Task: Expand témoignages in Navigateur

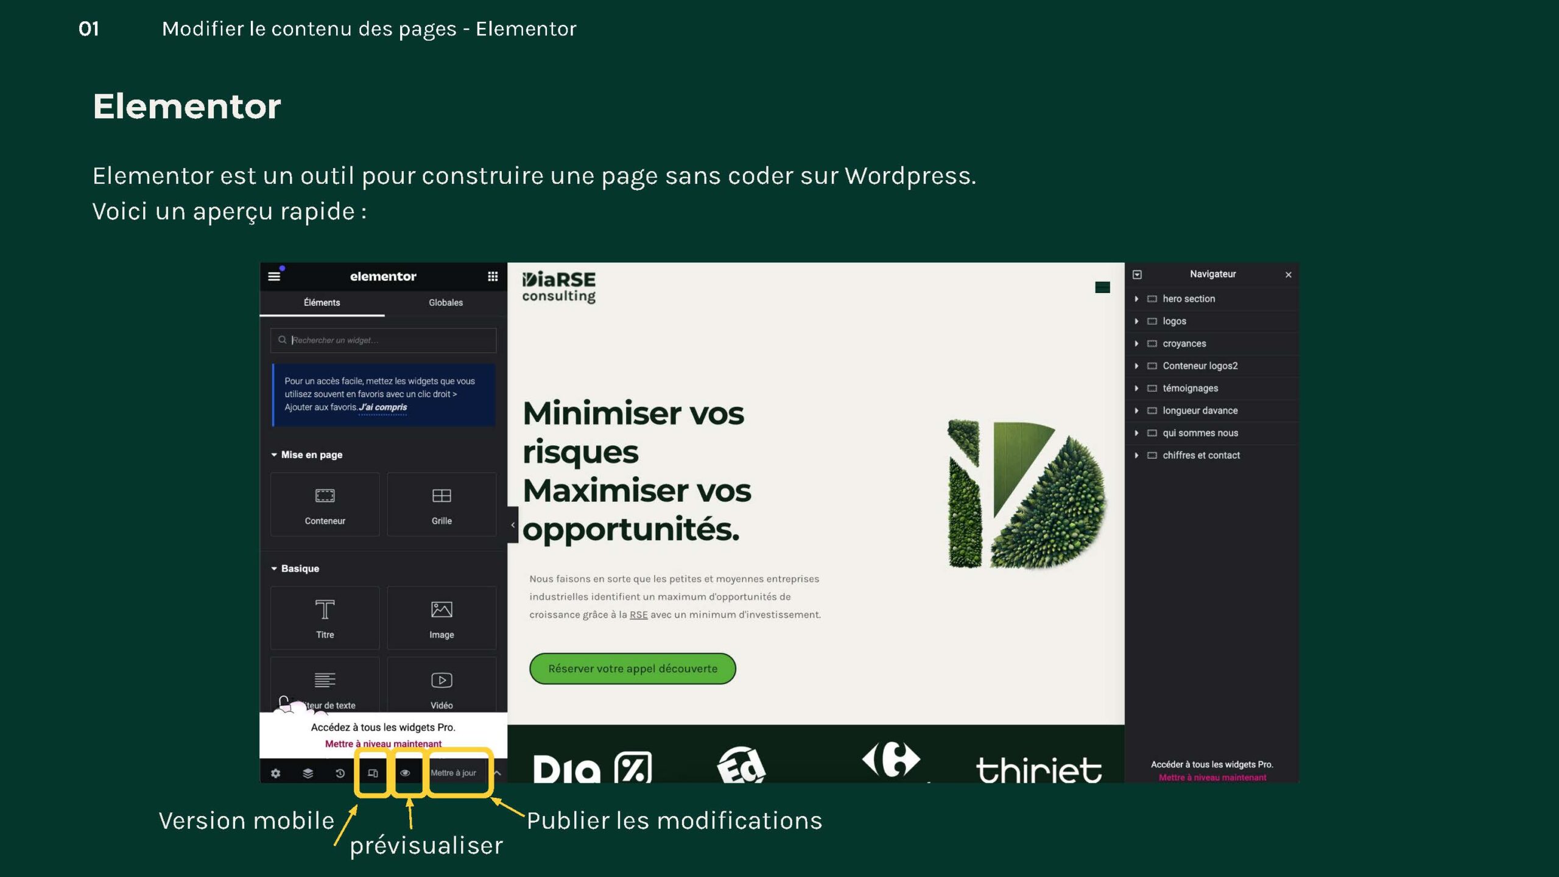Action: (x=1136, y=388)
